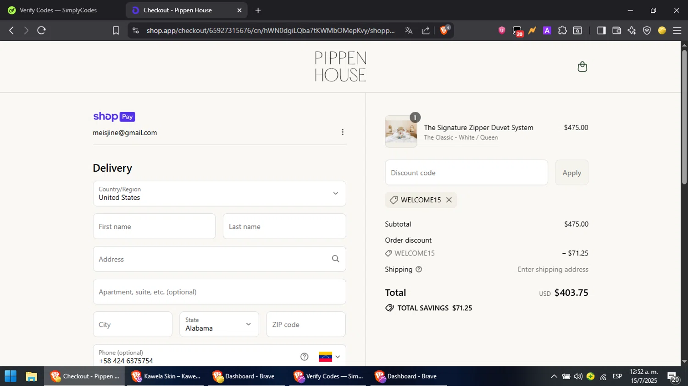Open the browser hamburger menu
Screen dimensions: 688x386
tap(677, 30)
